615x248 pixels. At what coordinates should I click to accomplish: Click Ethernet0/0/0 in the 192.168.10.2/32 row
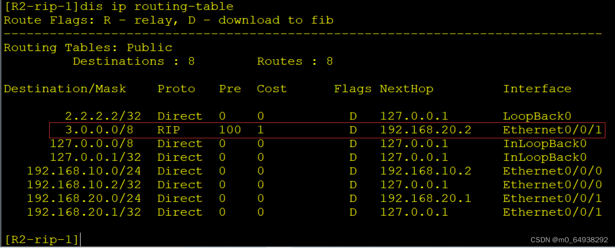tap(553, 184)
